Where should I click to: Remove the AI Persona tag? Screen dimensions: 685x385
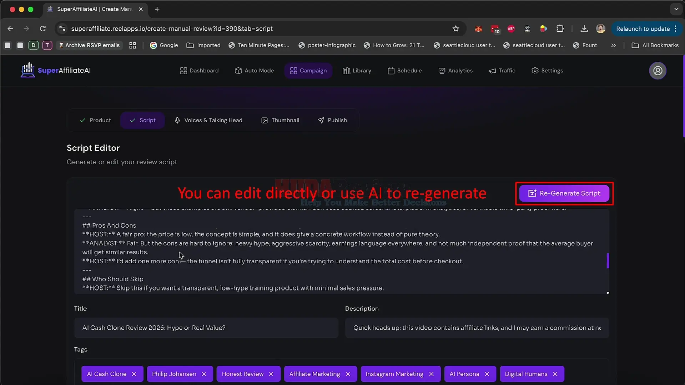(487, 374)
